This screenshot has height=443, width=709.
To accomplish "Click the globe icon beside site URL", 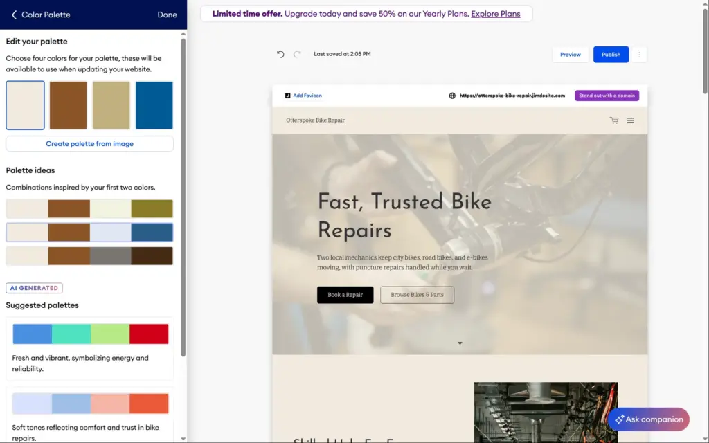I will click(x=452, y=96).
